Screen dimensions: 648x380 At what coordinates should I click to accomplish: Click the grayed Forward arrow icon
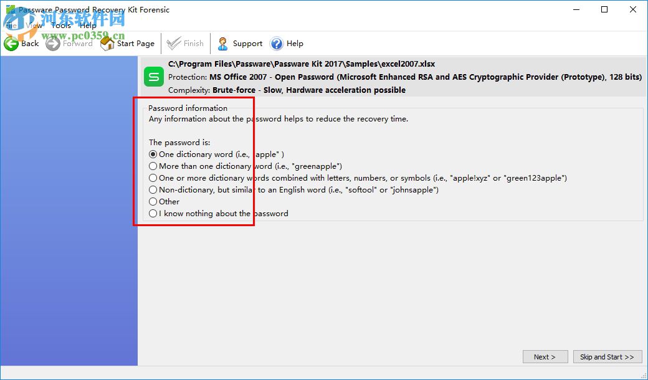point(53,44)
